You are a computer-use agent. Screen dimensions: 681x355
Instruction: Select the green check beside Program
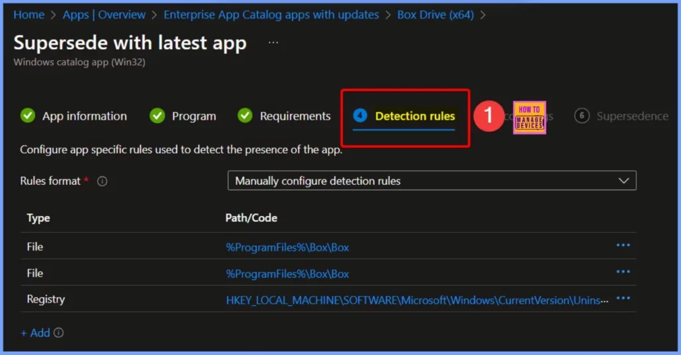click(157, 116)
